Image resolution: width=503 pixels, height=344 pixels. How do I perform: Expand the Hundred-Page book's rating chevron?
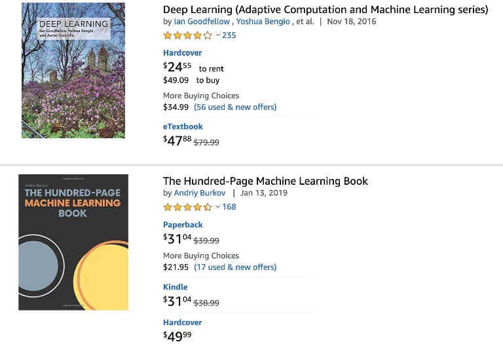[x=217, y=207]
